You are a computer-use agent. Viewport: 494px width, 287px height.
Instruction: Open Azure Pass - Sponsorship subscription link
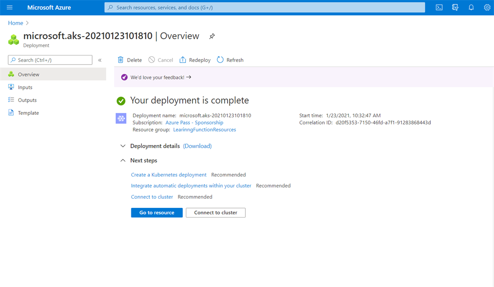[195, 123]
